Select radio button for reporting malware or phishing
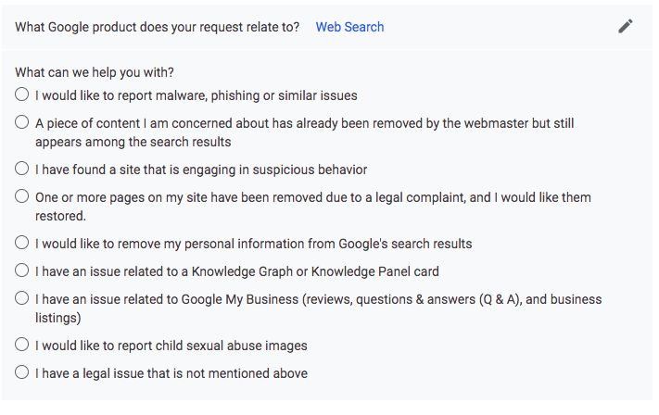The width and height of the screenshot is (659, 415). [22, 94]
